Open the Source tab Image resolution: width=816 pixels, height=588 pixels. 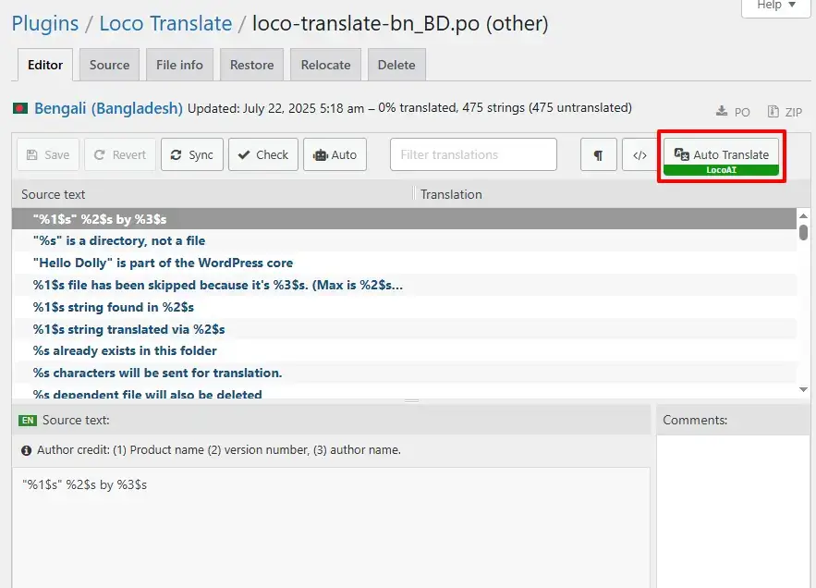[x=109, y=65]
